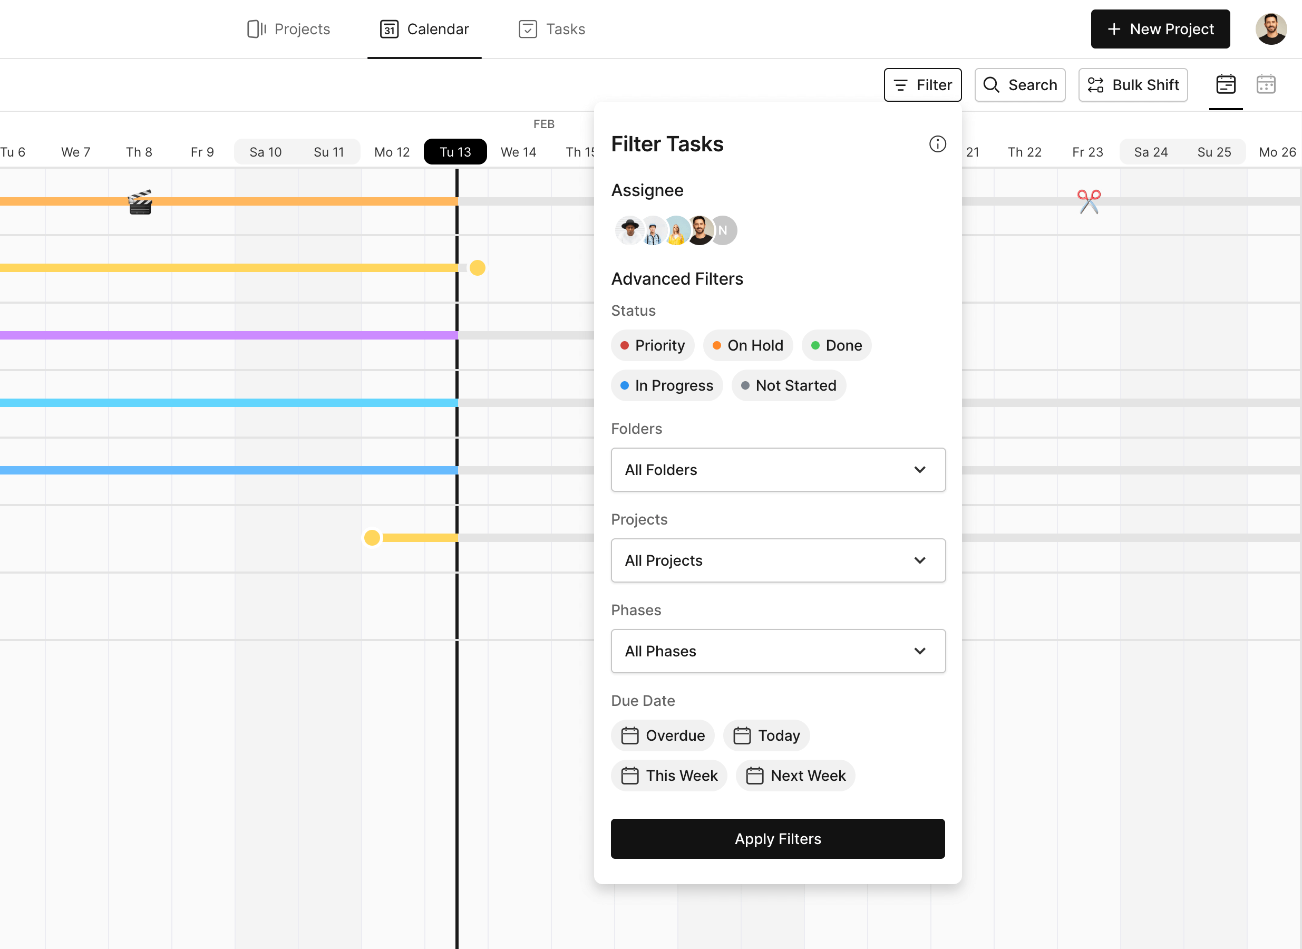Click the info icon in Filter Tasks

pos(937,143)
